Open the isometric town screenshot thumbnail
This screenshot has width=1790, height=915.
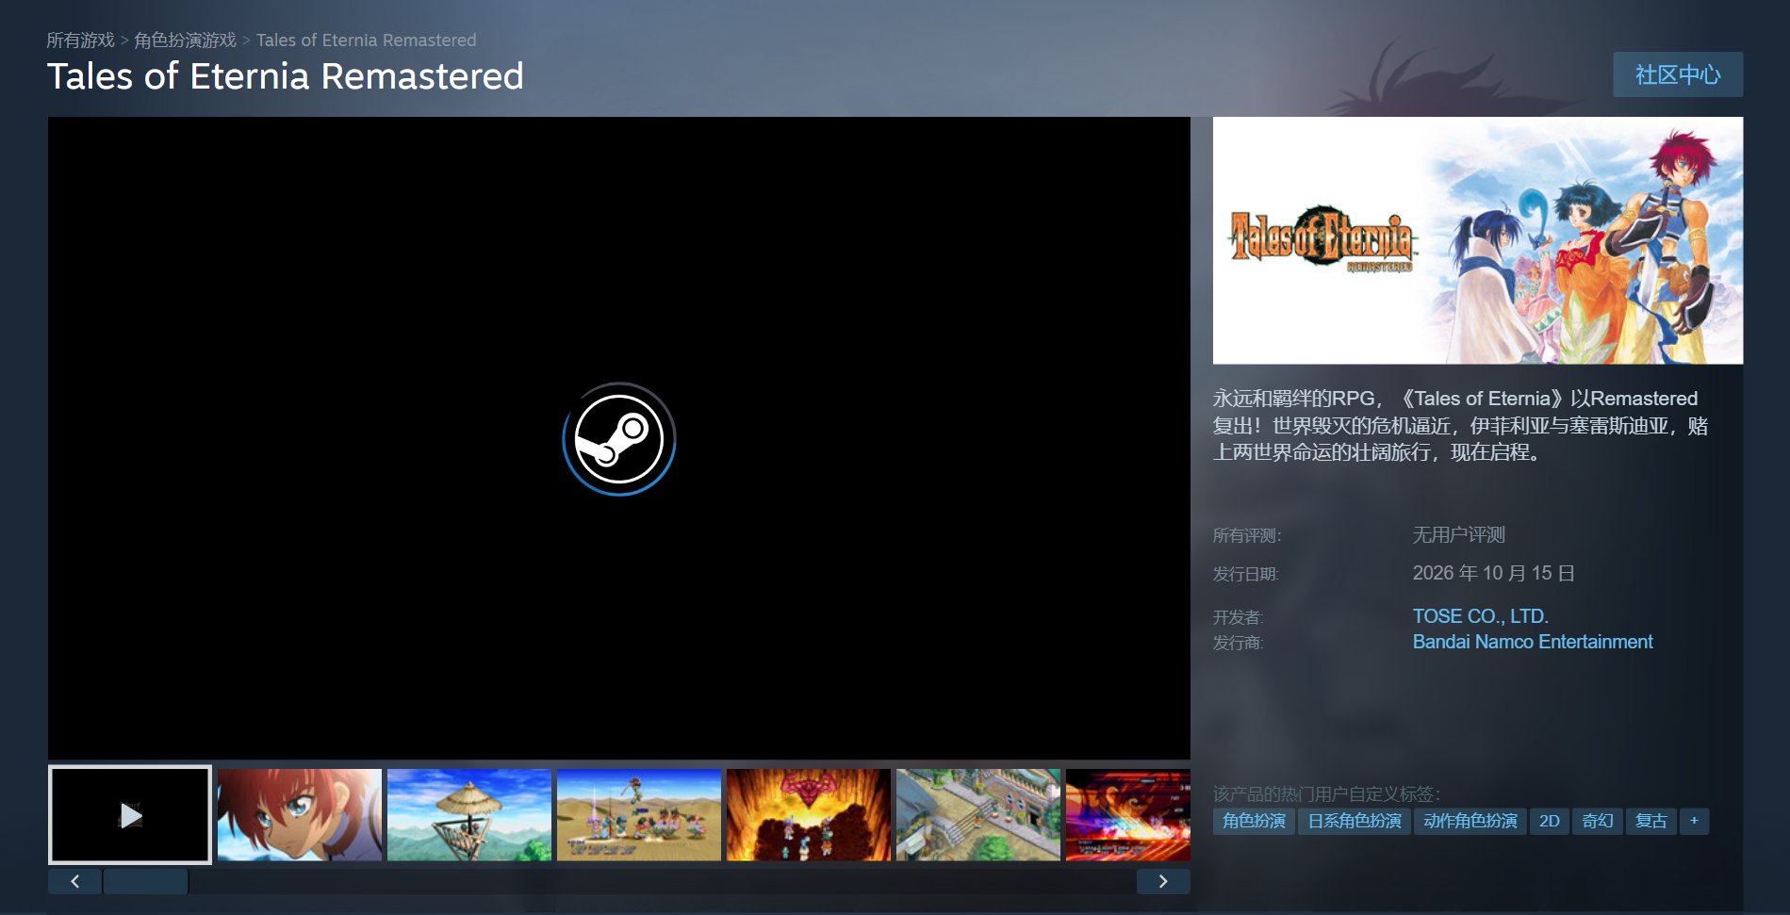coord(978,815)
